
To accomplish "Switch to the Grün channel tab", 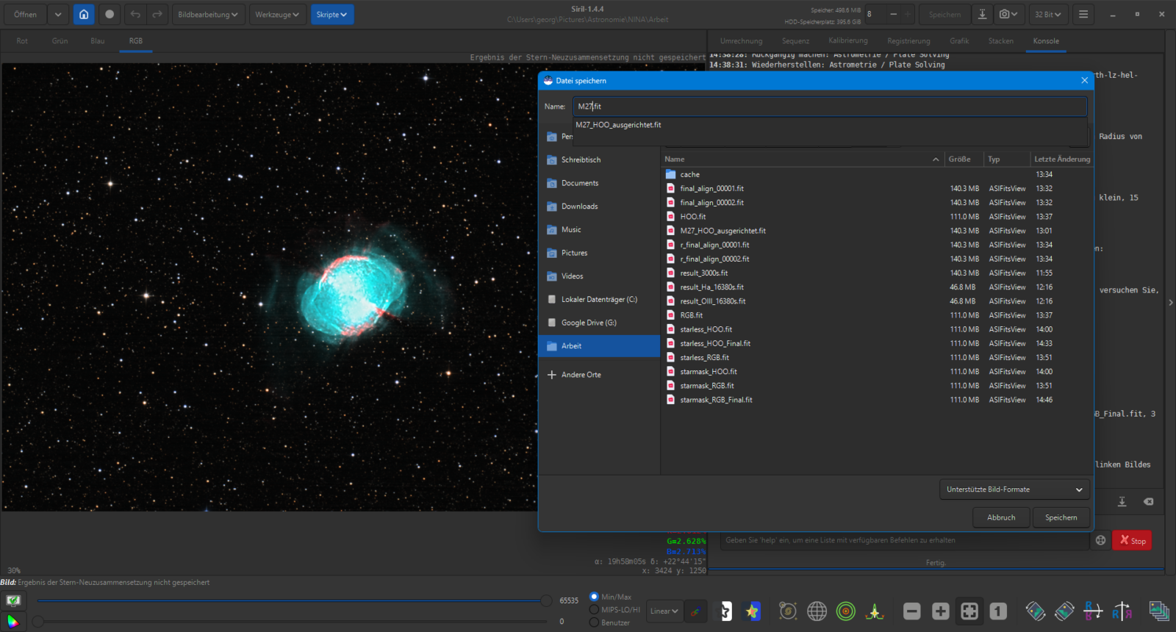I will point(60,41).
